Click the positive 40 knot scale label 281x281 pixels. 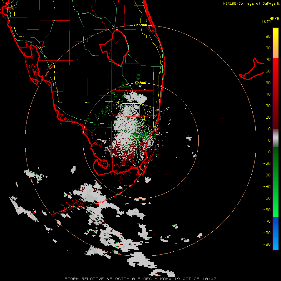point(268,94)
